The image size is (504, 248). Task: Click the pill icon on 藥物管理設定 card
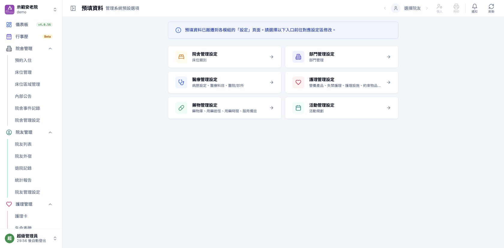coord(181,108)
